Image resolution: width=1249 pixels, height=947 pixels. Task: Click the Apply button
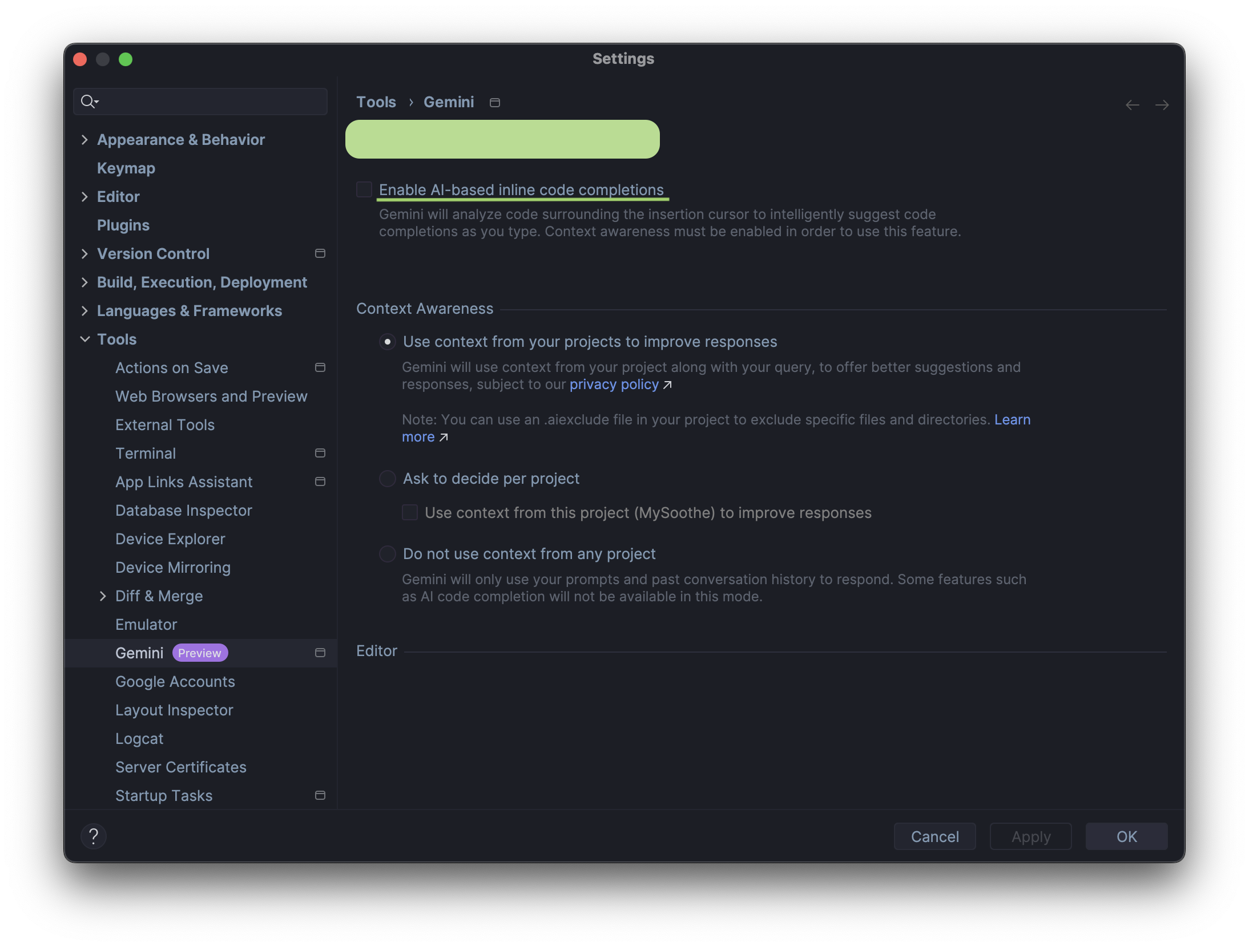(x=1031, y=836)
